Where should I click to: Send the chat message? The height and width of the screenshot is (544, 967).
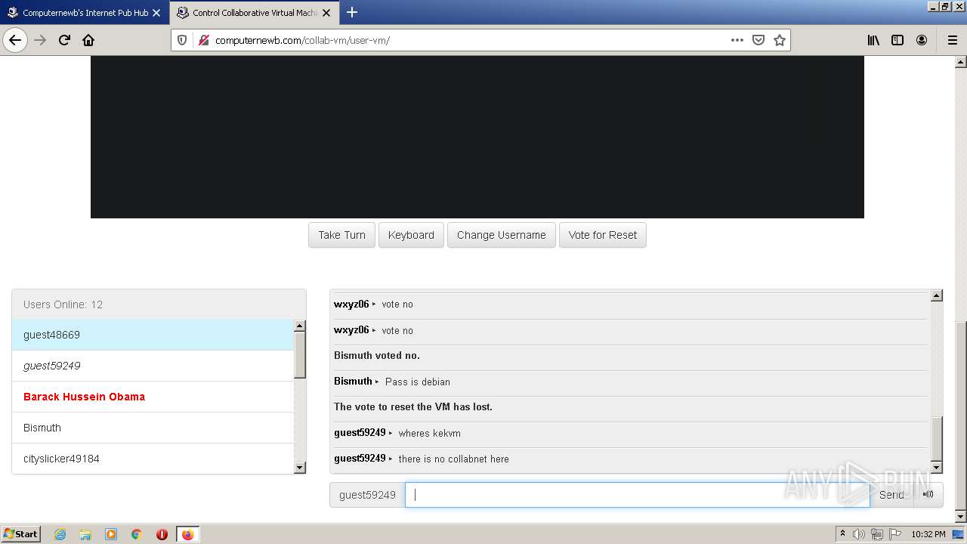coord(891,495)
